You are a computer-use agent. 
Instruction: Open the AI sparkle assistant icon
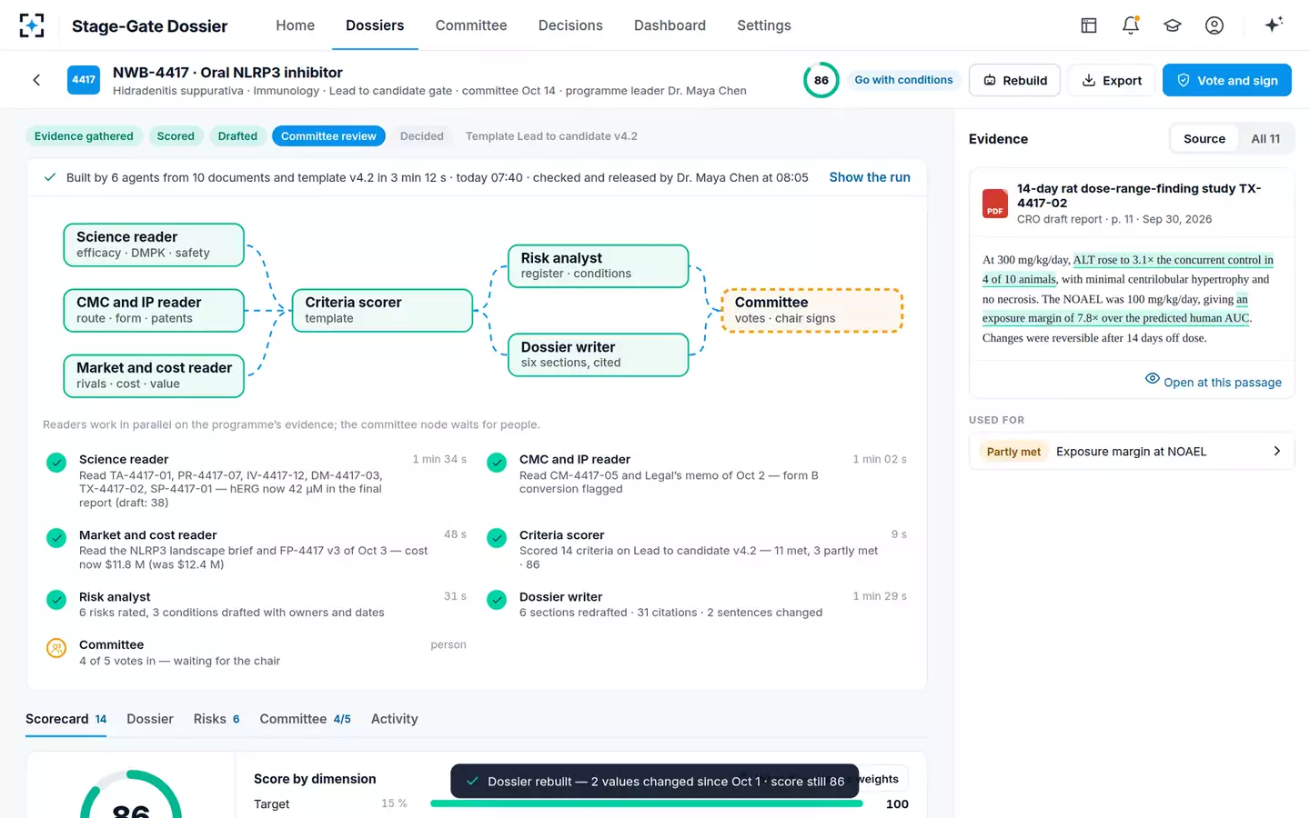click(1274, 25)
